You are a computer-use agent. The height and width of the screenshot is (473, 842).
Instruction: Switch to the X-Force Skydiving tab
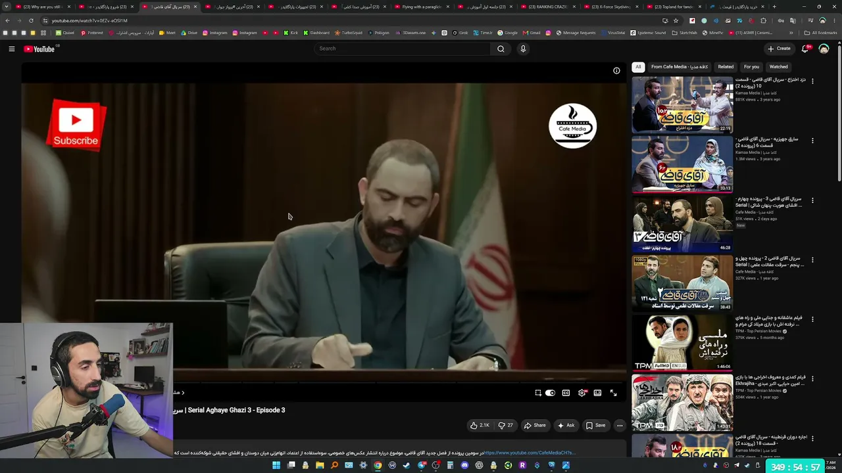click(x=610, y=7)
